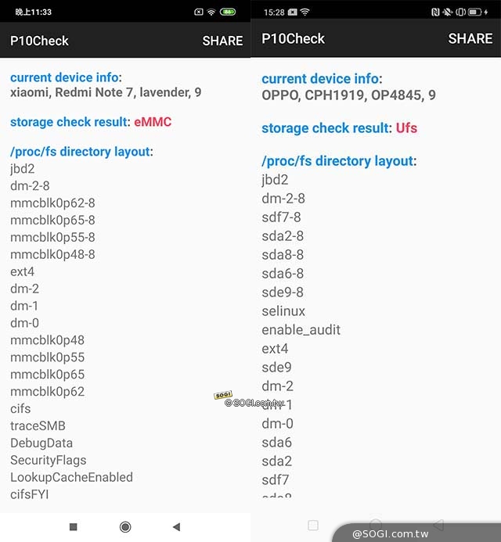Tap the vibrate icon in OPPO status bar

point(461,13)
